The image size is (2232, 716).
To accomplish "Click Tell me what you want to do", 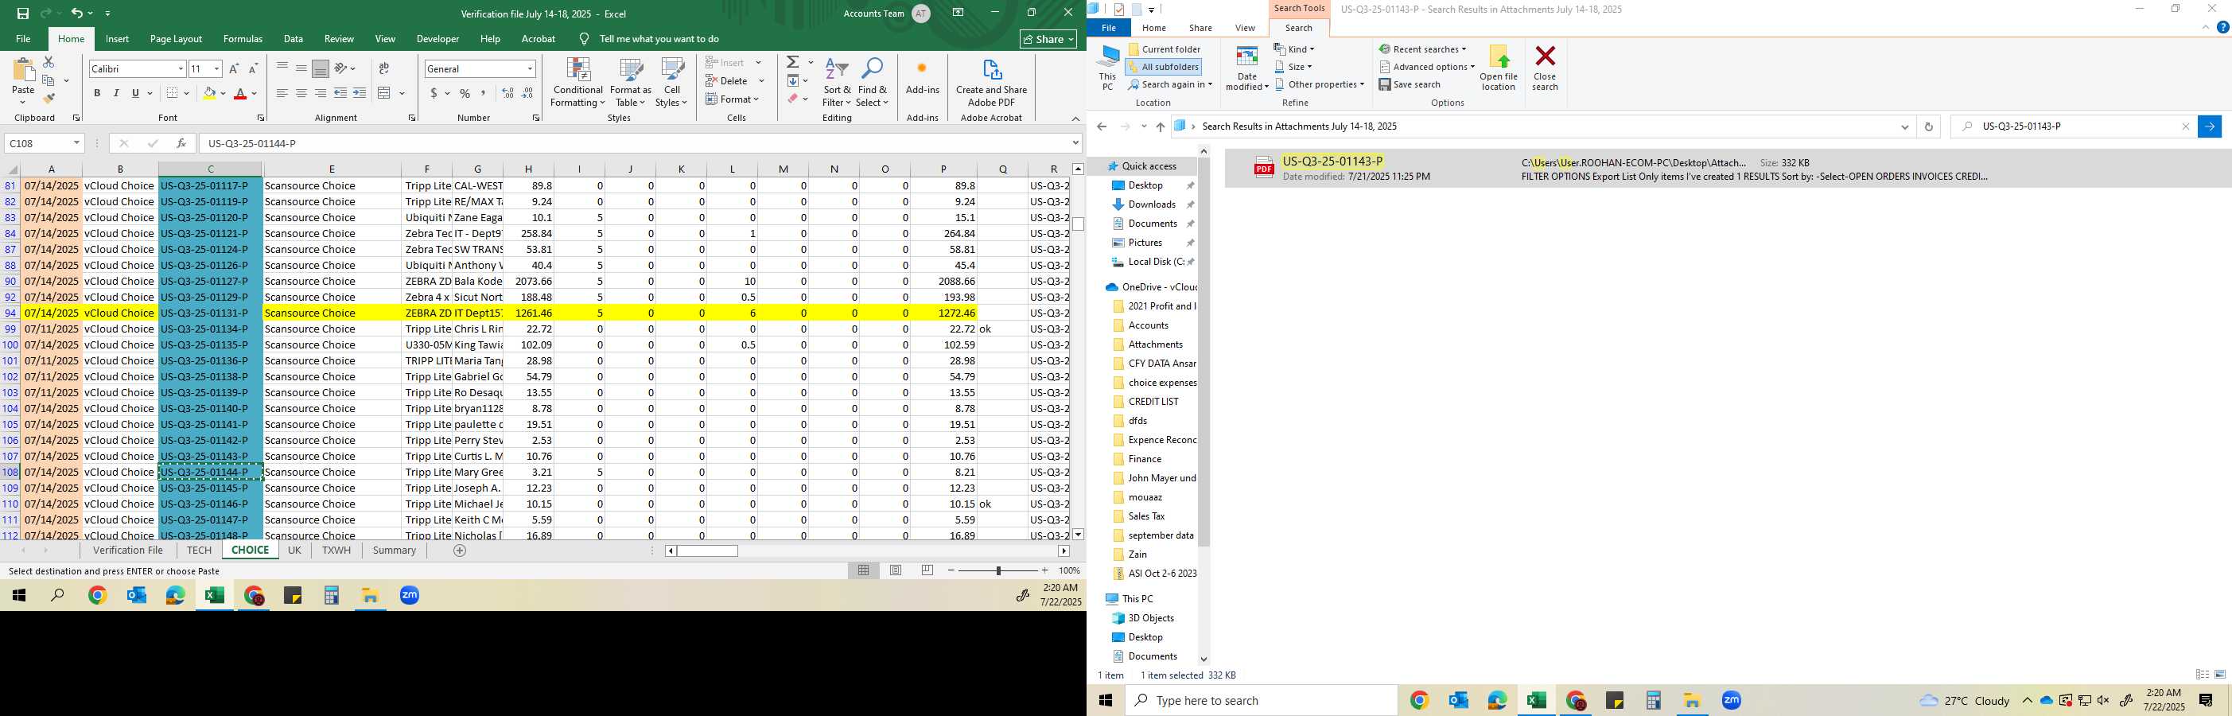I will 659,39.
